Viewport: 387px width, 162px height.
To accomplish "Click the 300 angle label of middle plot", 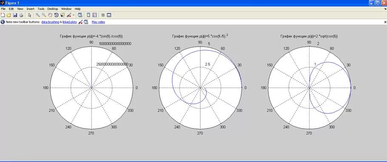I will tap(222, 127).
